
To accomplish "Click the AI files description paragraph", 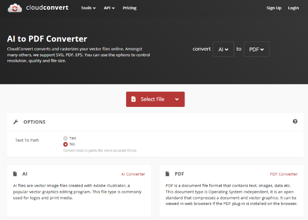I will [x=77, y=192].
